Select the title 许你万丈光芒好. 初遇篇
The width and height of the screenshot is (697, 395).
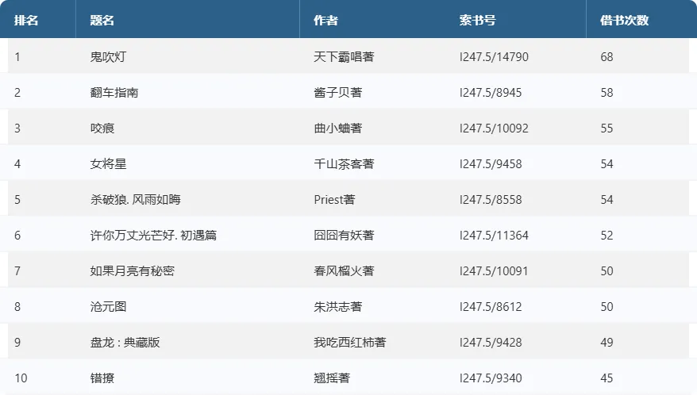tap(153, 236)
